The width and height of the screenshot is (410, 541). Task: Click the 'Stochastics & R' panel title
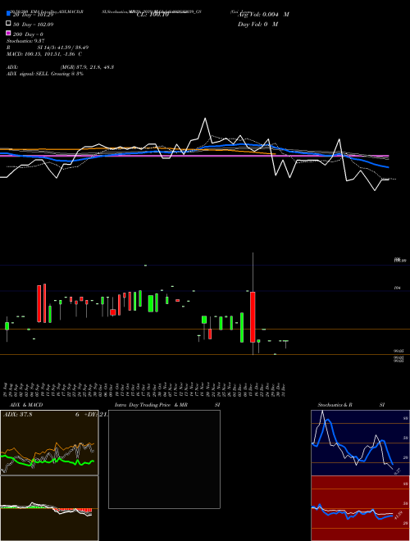[x=335, y=405]
